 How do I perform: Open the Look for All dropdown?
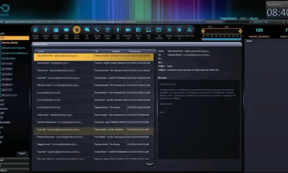(272, 22)
